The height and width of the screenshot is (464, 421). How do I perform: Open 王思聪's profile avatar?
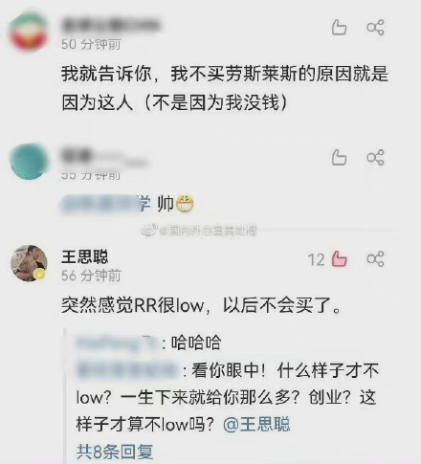[29, 263]
